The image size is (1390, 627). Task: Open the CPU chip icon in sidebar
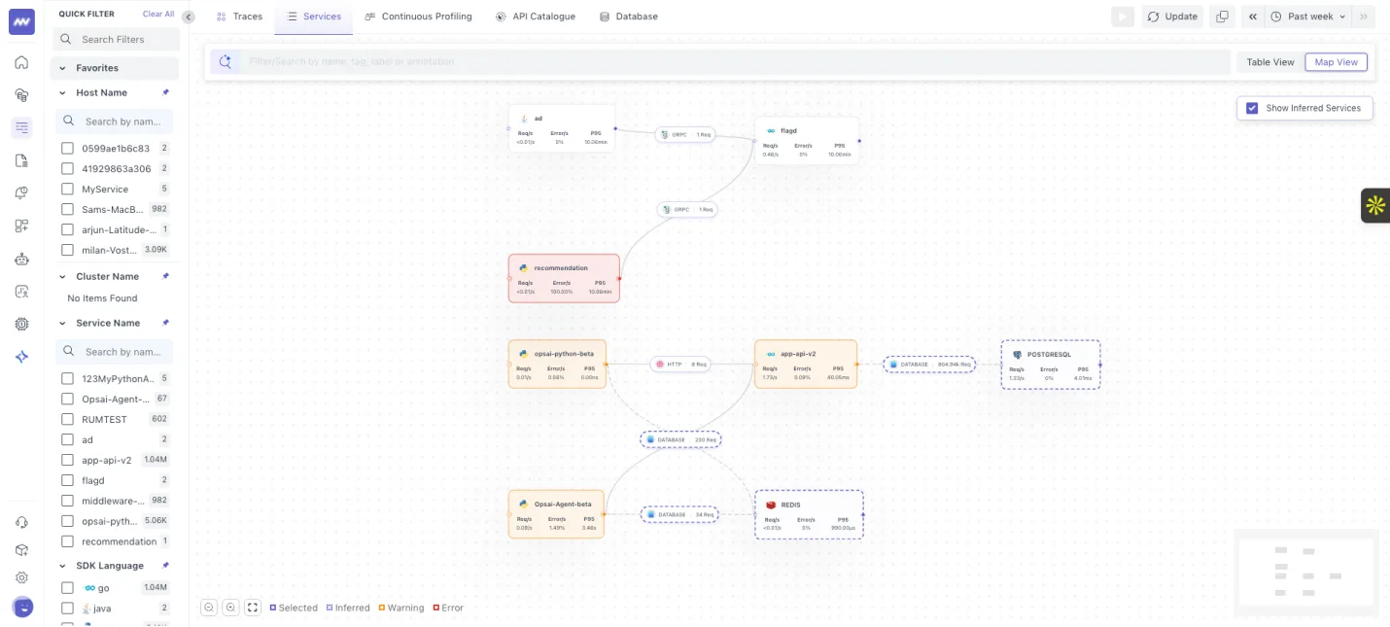(x=21, y=324)
